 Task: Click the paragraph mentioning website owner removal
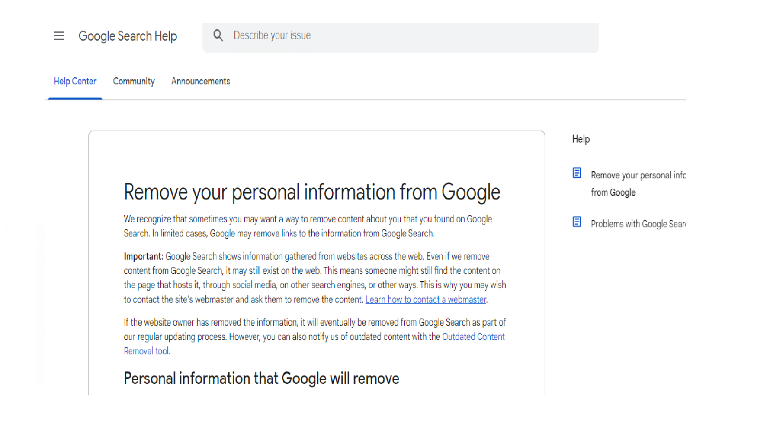[x=314, y=336]
